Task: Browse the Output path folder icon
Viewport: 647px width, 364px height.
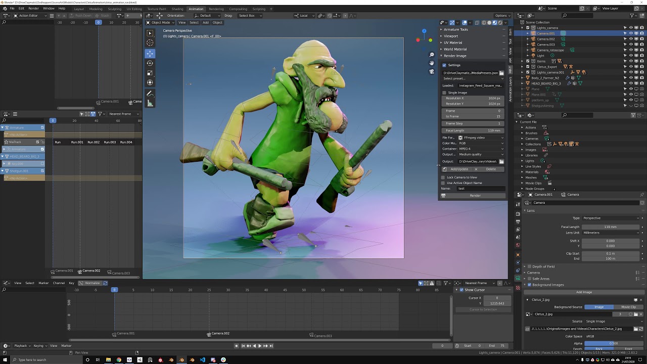Action: point(501,161)
